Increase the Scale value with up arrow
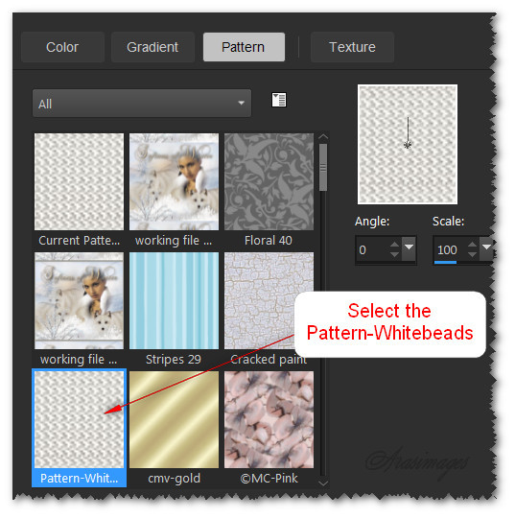Image resolution: width=515 pixels, height=518 pixels. pos(473,245)
